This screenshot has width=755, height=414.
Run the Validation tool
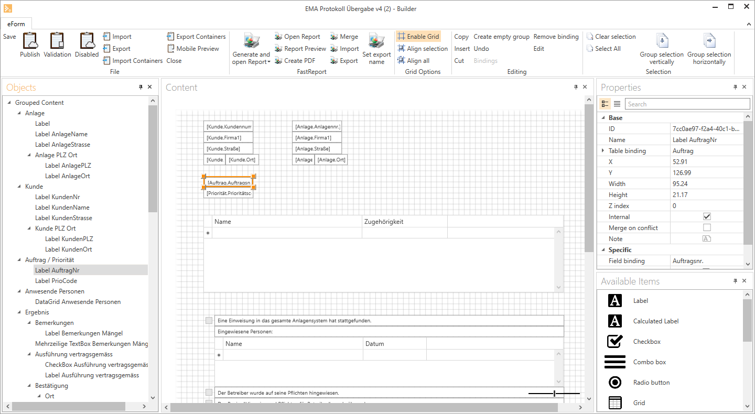[57, 41]
